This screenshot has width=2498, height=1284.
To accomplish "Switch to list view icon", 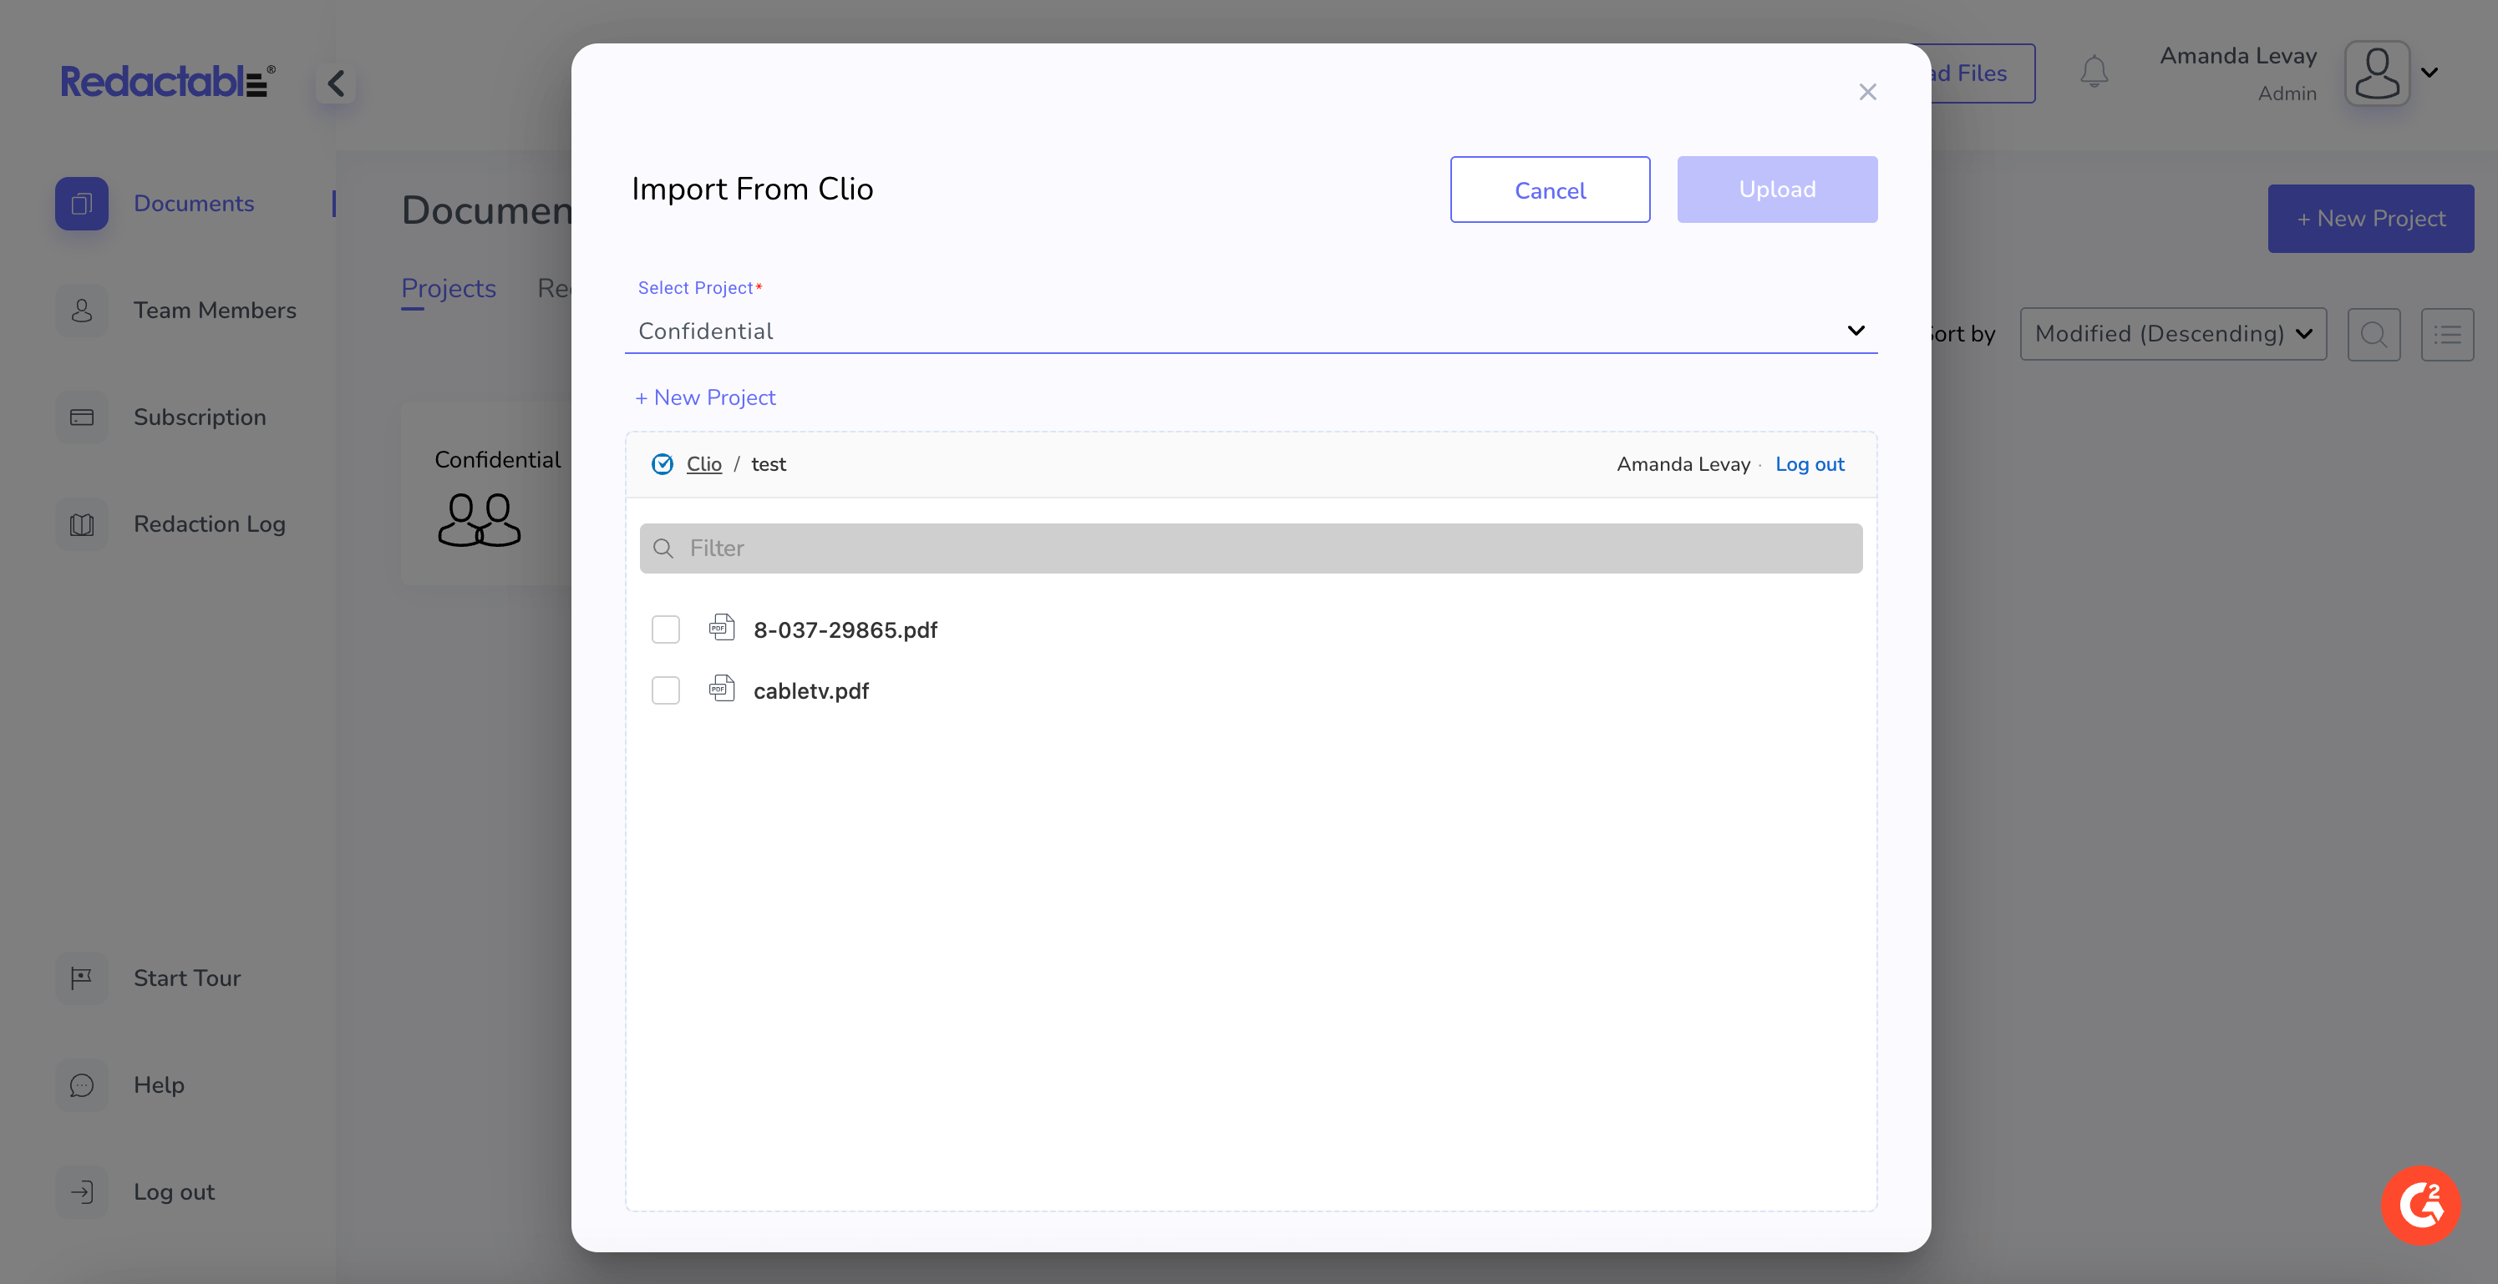I will [2446, 334].
